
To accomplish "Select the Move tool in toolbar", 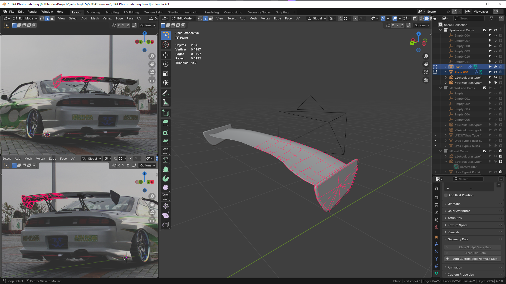I will [x=166, y=55].
